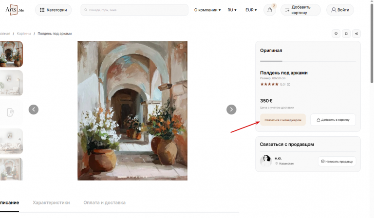Click Написать продавцу button
Screen dimensions: 374x218
click(x=337, y=161)
